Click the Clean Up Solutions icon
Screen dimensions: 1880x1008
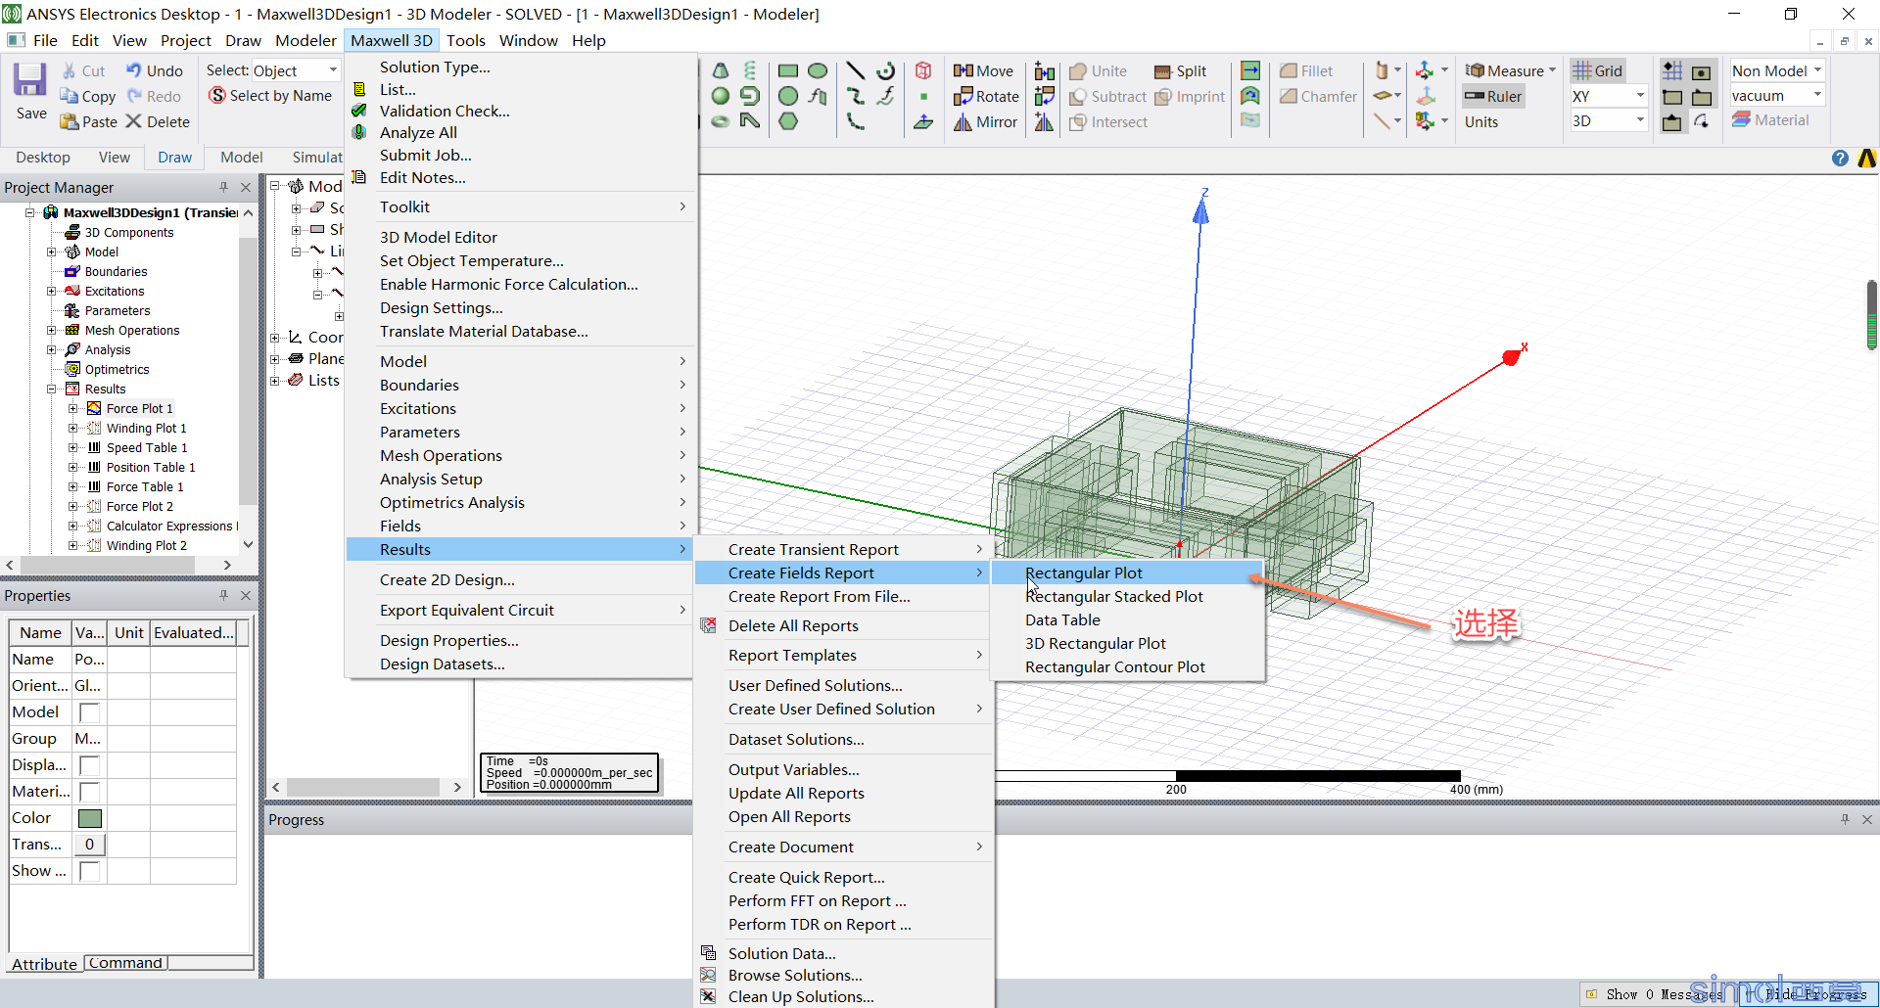point(708,996)
